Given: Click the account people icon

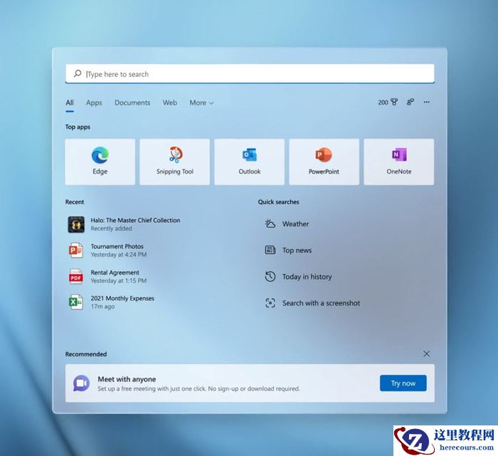Looking at the screenshot, I should [x=410, y=102].
